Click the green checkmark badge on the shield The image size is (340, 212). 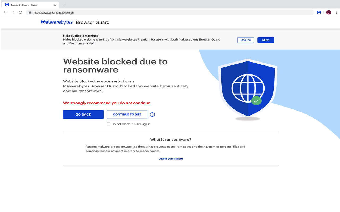[256, 101]
